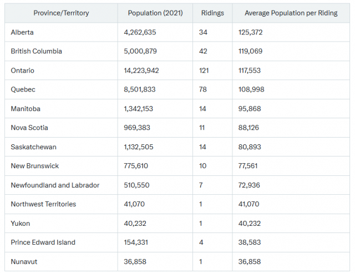Click Quebec's ridings count of 78

point(203,89)
